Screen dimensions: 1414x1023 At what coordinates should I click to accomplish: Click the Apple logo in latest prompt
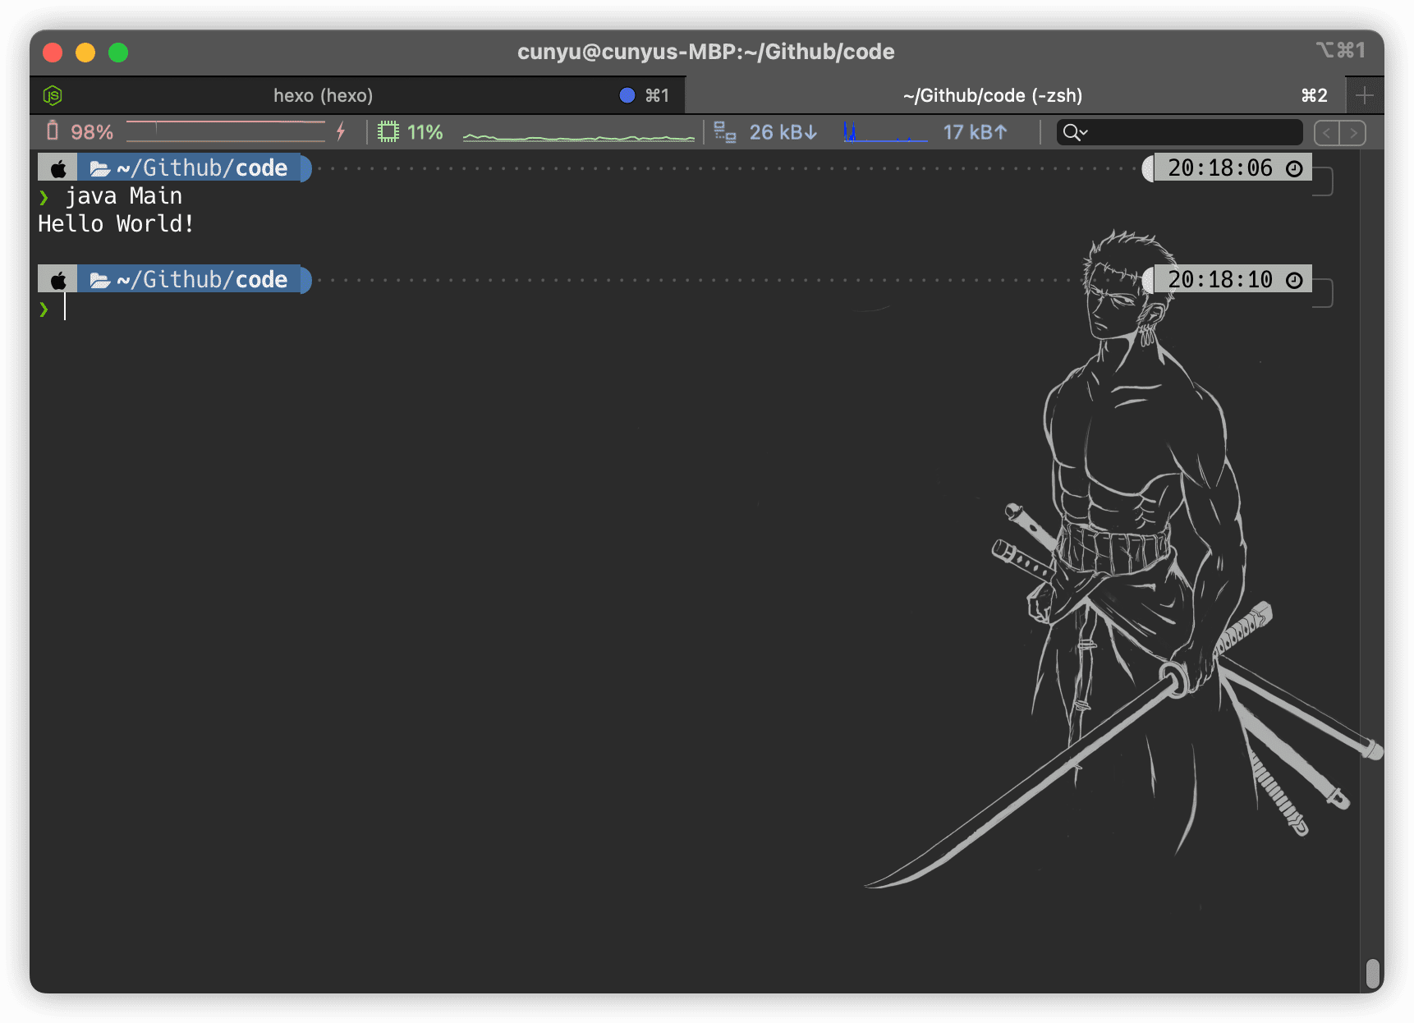58,280
